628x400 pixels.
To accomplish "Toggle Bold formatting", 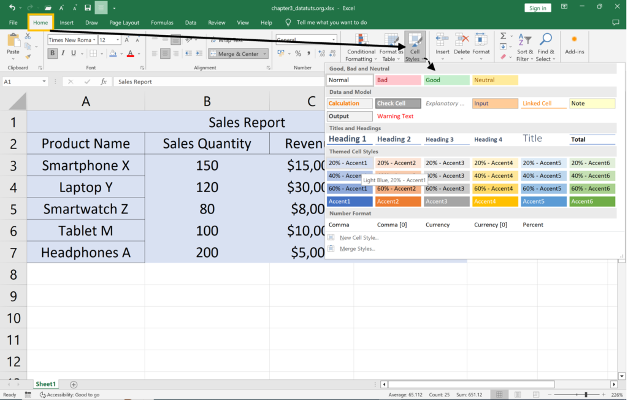I will click(x=53, y=54).
